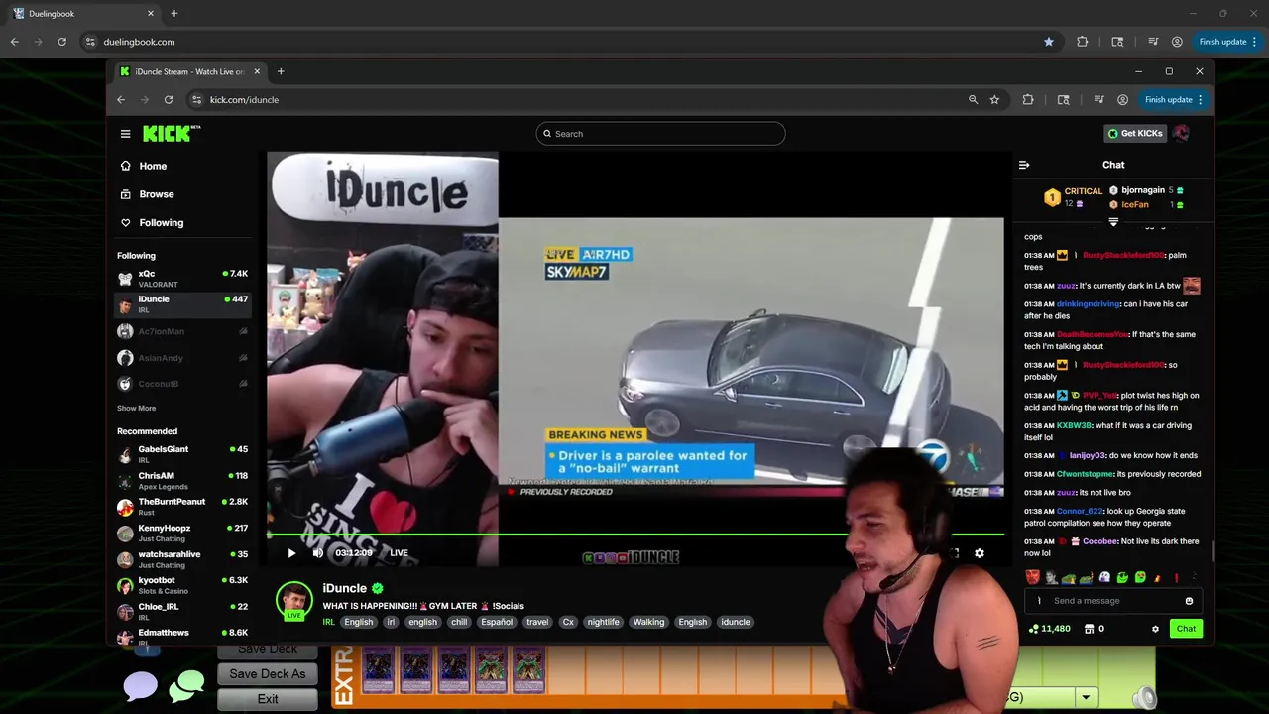The image size is (1269, 714).
Task: Open the emoji picker in chat input
Action: 1189,601
